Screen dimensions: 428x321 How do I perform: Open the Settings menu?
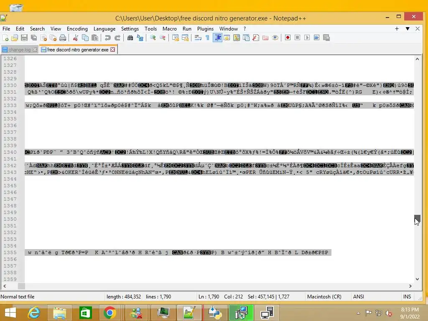point(130,29)
